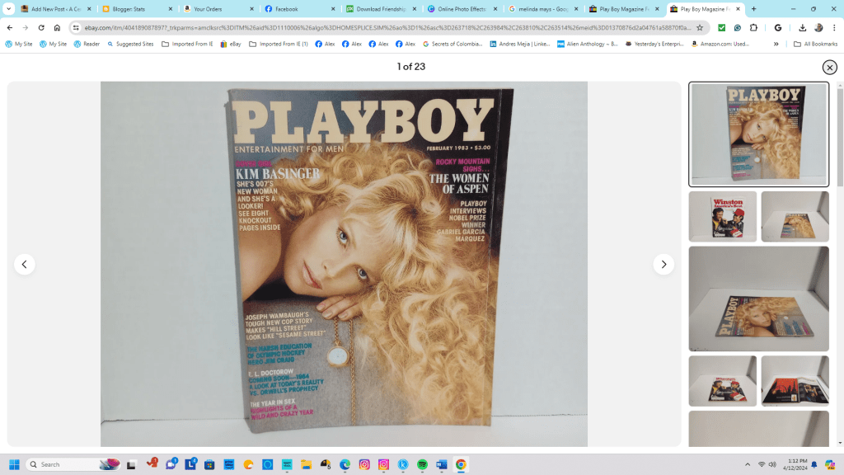Open Chrome downloads icon
This screenshot has width=844, height=475.
[802, 27]
